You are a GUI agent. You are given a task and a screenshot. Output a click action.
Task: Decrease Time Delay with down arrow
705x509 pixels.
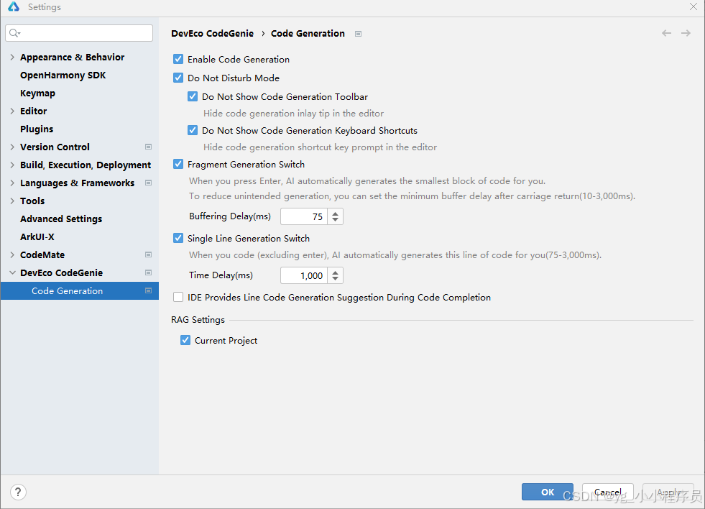[x=336, y=279]
